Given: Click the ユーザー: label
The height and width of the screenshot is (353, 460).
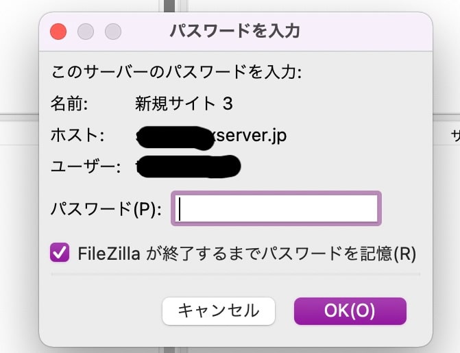Looking at the screenshot, I should tap(86, 167).
